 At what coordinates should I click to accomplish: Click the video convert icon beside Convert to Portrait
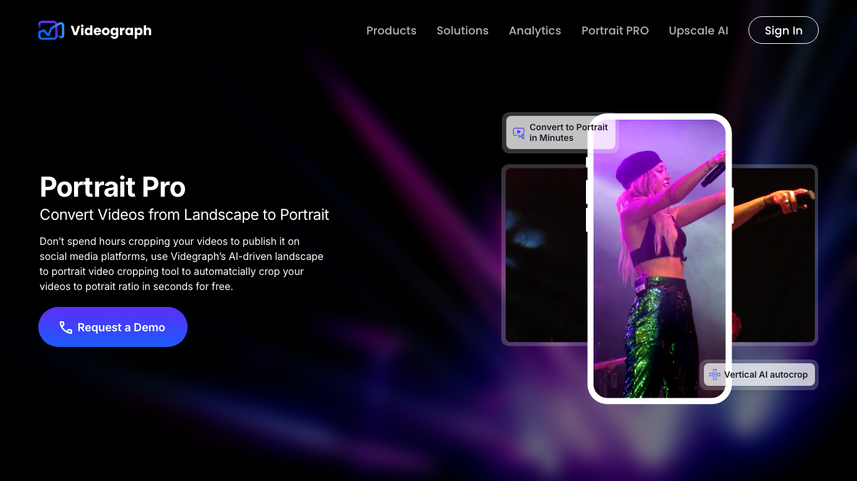click(x=519, y=133)
